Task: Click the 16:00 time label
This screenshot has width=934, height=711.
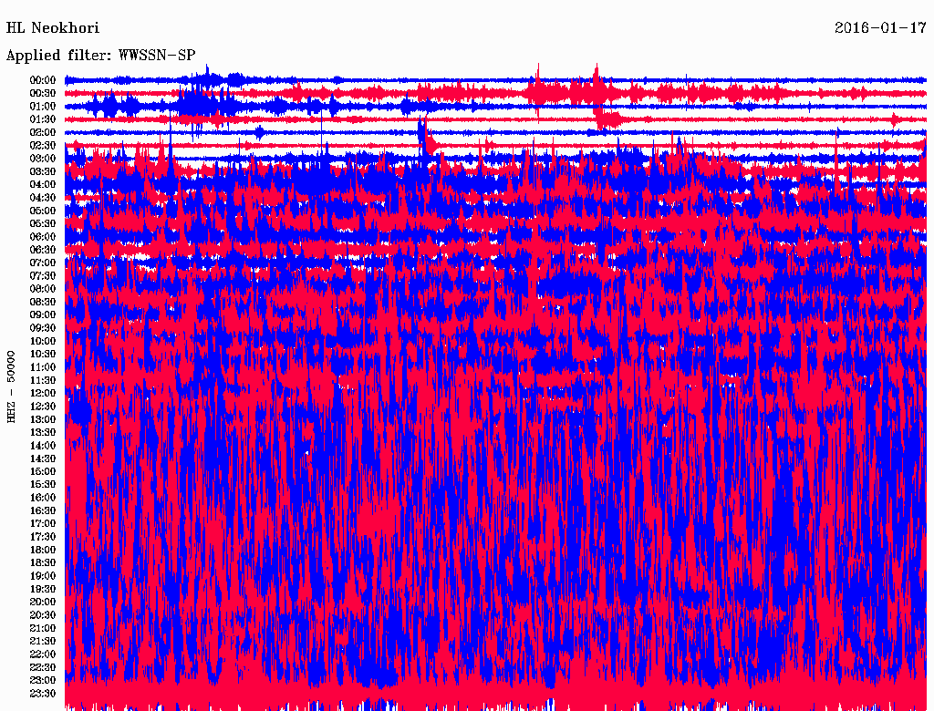Action: pos(43,497)
